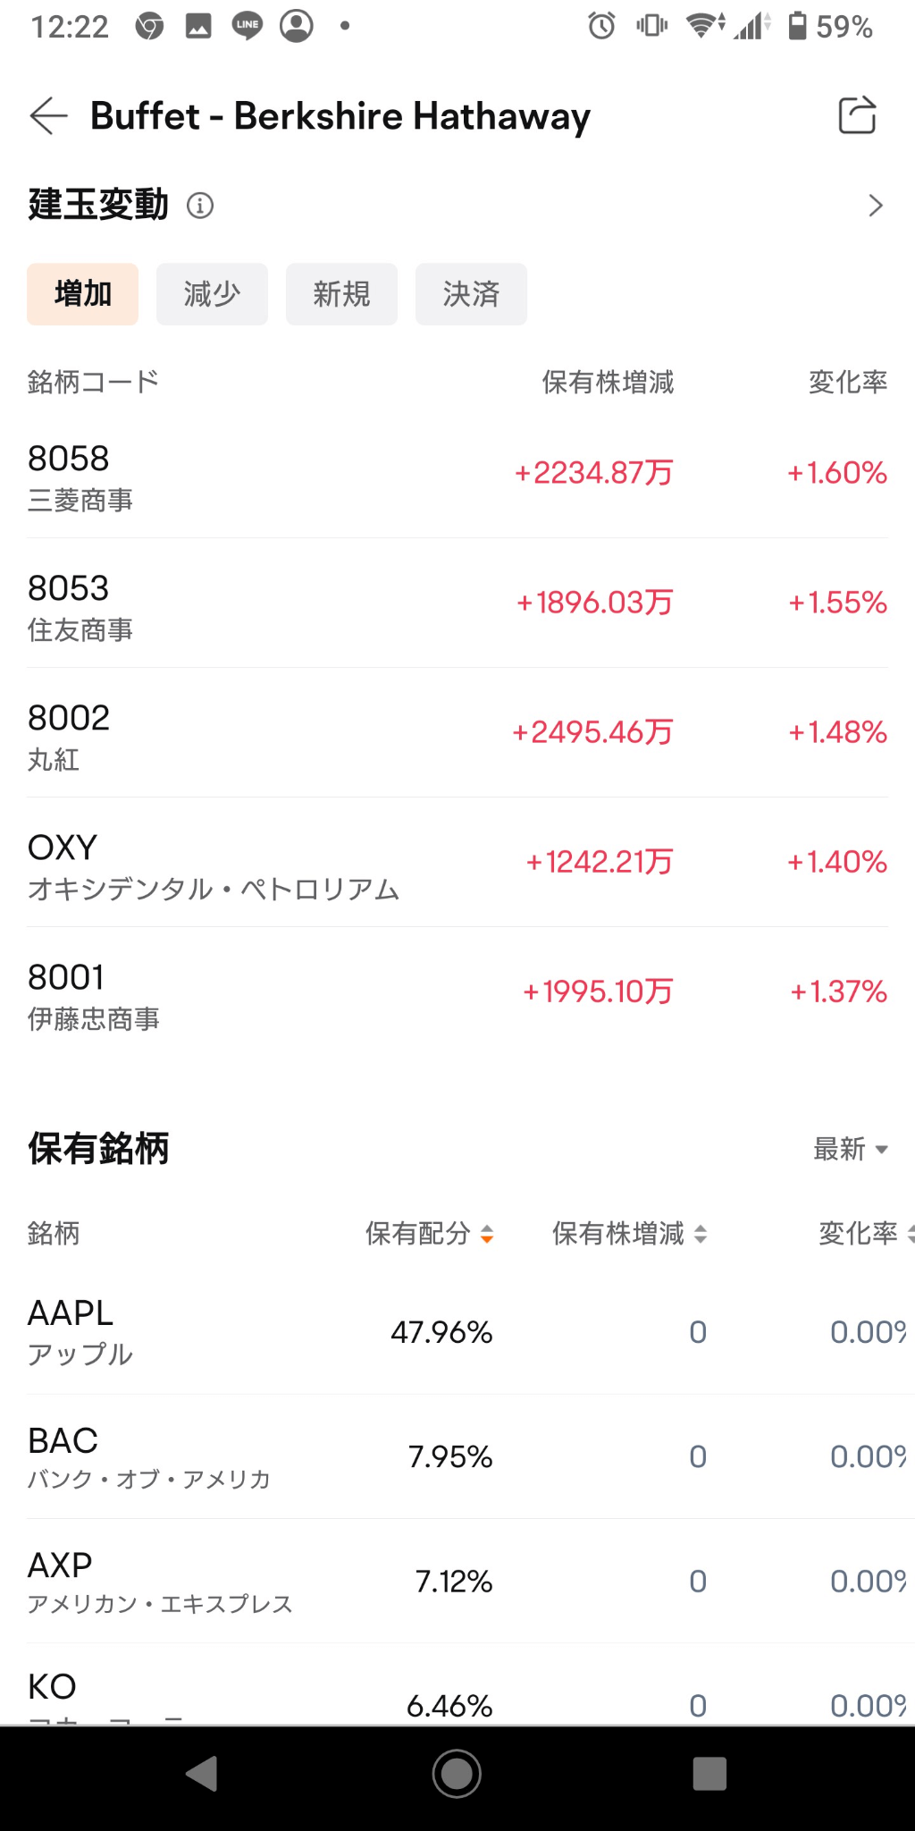Expand 建玉変動 section with chevron
The height and width of the screenshot is (1831, 915).
875,206
